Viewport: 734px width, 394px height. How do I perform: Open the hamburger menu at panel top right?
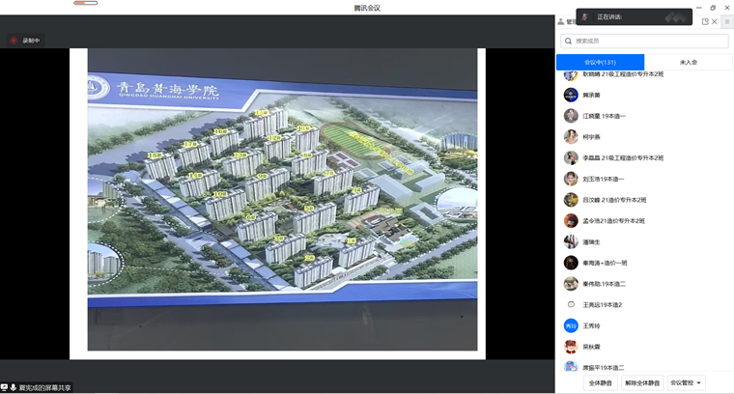727,21
